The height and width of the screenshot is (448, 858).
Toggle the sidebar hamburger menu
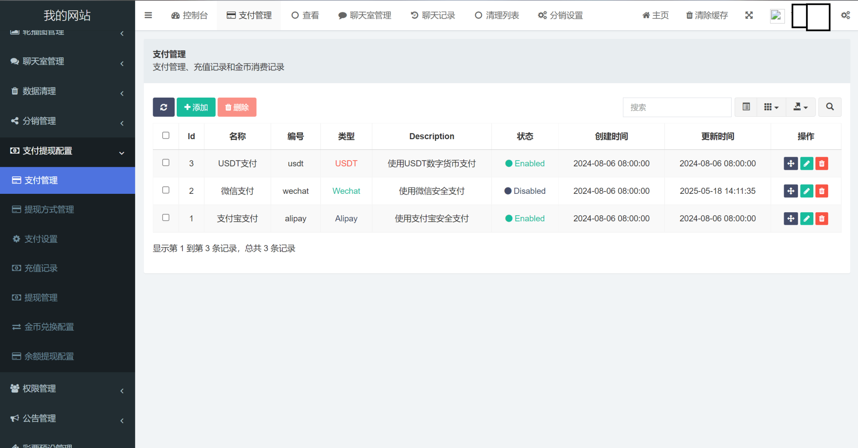[148, 15]
